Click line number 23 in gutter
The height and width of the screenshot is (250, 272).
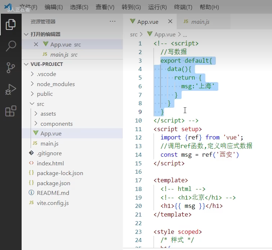pos(138,232)
